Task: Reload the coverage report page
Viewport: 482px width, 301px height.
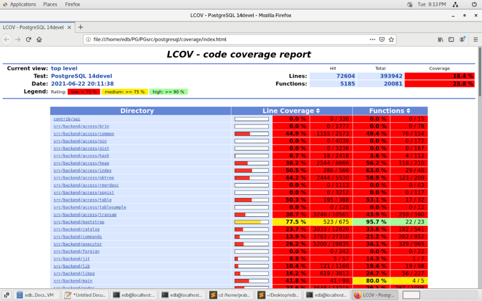Action: [x=29, y=40]
